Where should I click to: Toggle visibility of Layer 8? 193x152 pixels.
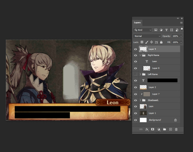135,68
